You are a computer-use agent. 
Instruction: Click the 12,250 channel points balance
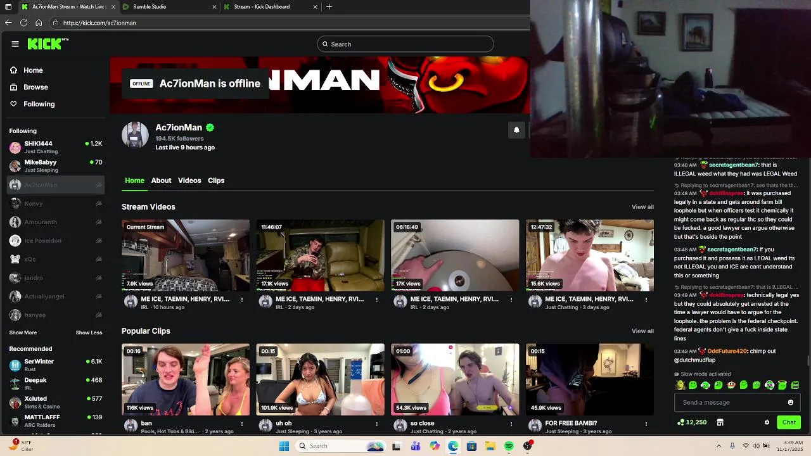[x=692, y=422]
